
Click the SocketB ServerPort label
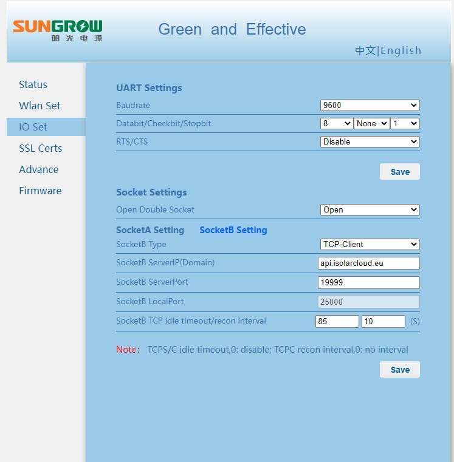[x=152, y=282]
